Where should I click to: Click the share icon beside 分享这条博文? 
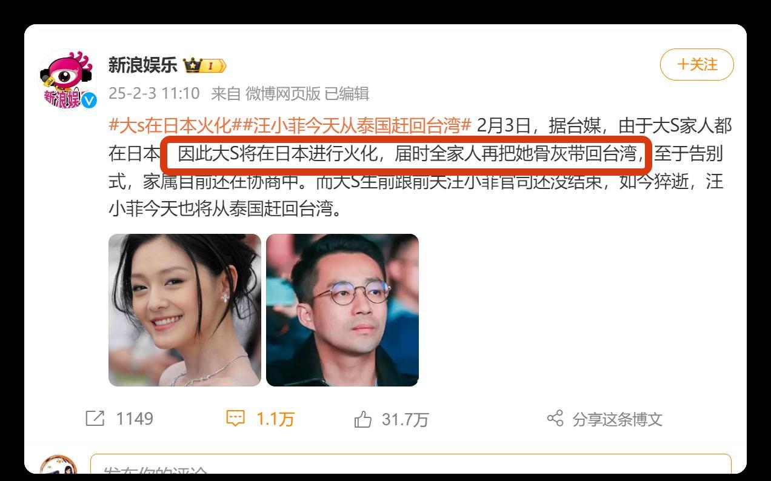[555, 419]
